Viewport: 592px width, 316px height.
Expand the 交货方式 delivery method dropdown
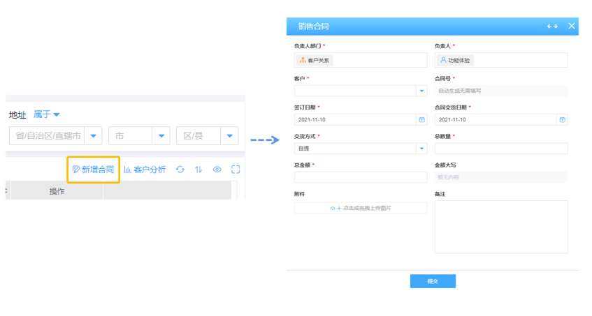[x=421, y=148]
